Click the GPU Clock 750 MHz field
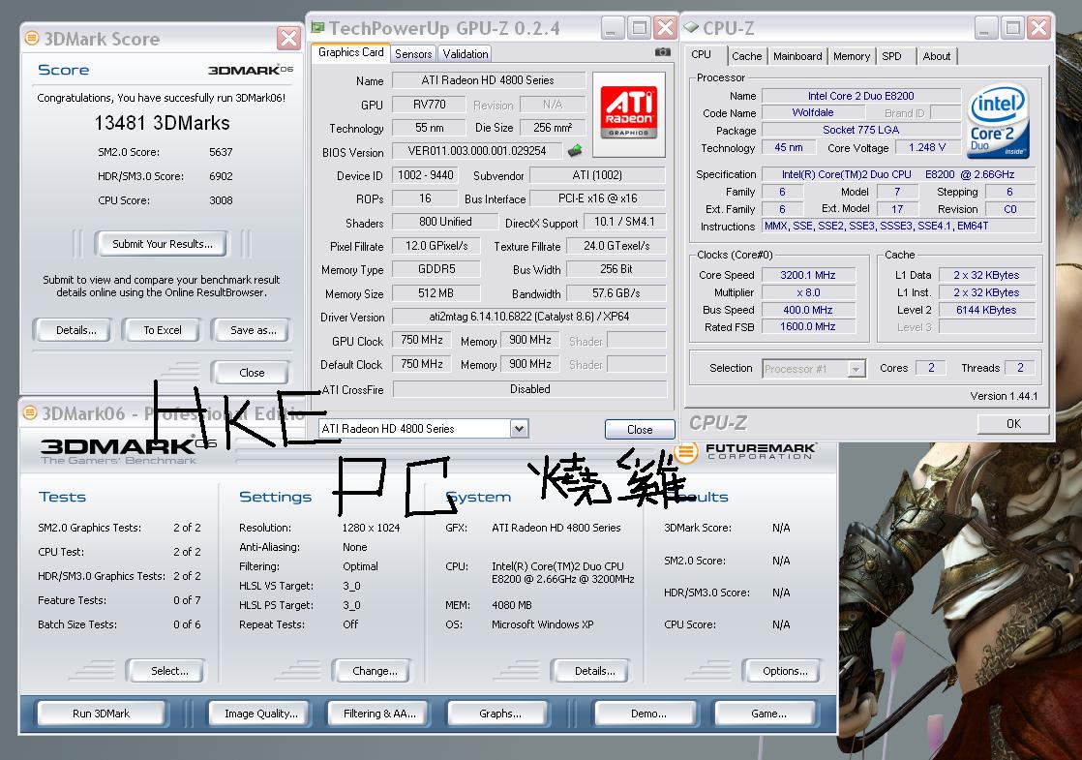The image size is (1082, 760). (422, 340)
